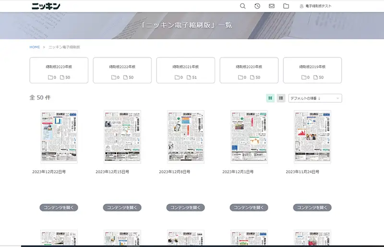The height and width of the screenshot is (247, 384).
Task: Open the デフォルトの順番 sort dropdown
Action: point(315,98)
